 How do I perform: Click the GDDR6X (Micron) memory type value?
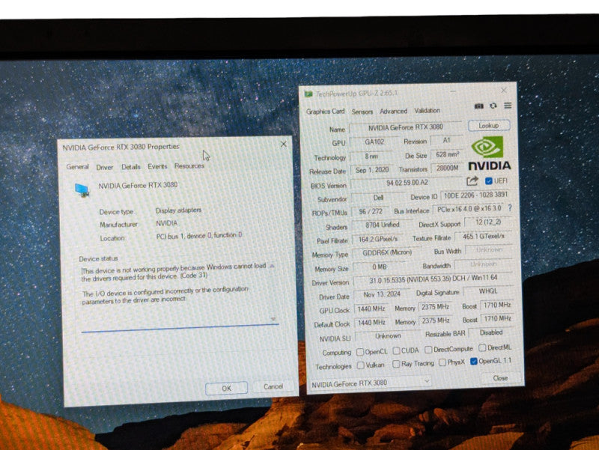[387, 253]
